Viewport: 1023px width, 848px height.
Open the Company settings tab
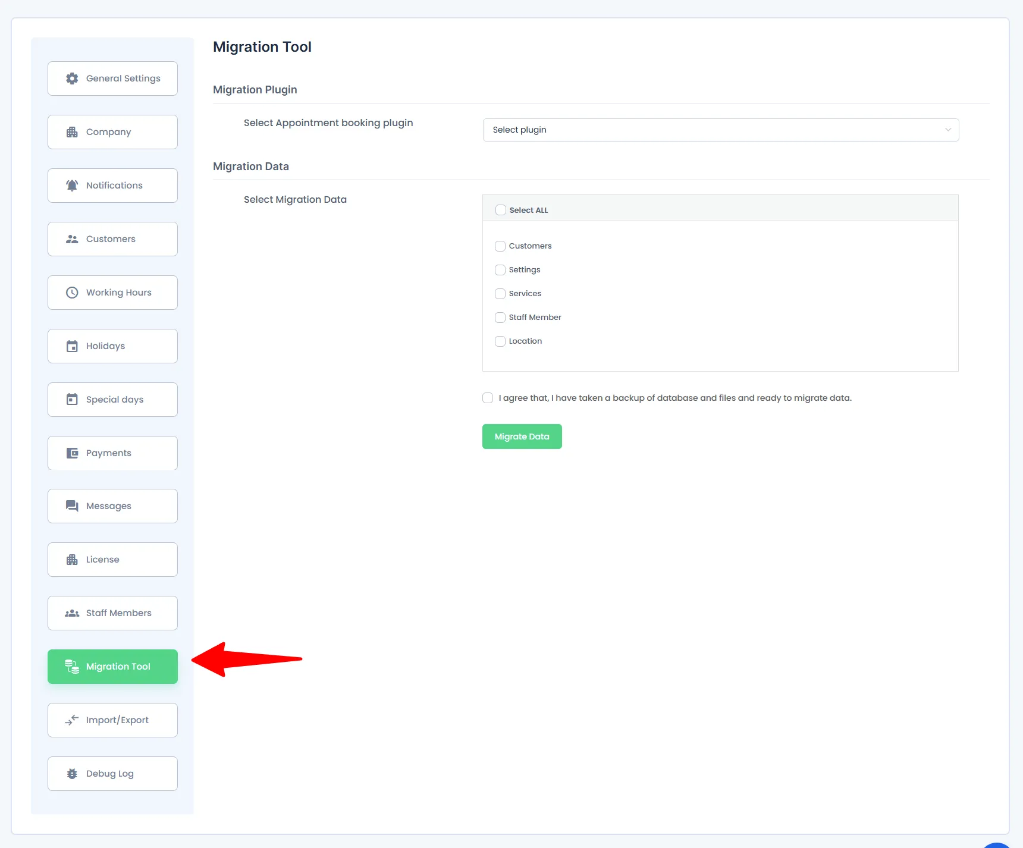pos(112,132)
